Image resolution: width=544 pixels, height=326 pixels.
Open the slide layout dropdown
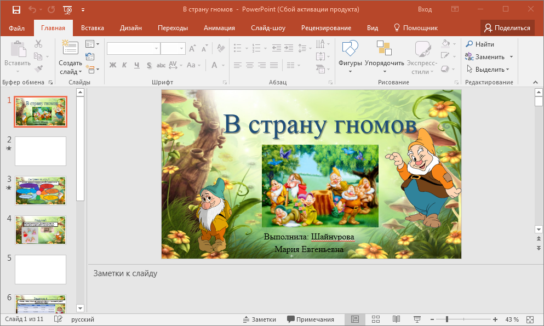point(92,44)
